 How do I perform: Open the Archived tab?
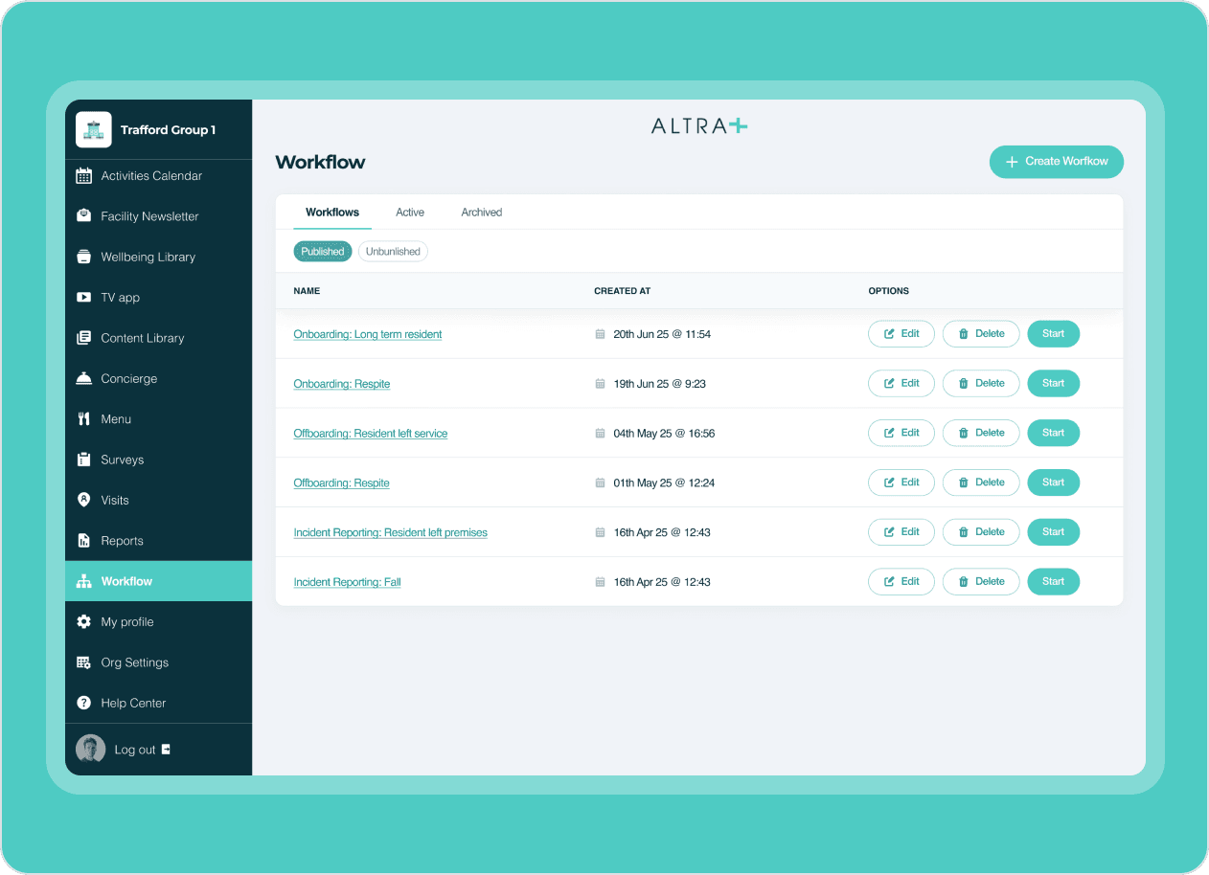point(482,212)
